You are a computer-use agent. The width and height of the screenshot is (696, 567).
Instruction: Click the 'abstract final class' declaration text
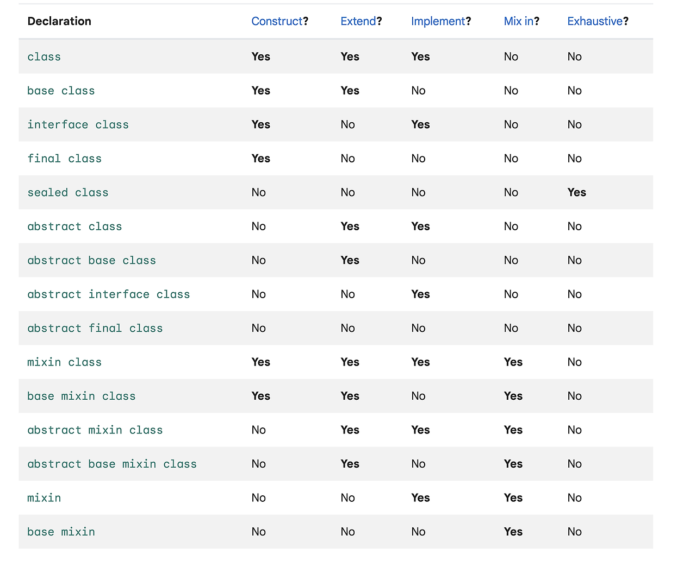(95, 328)
